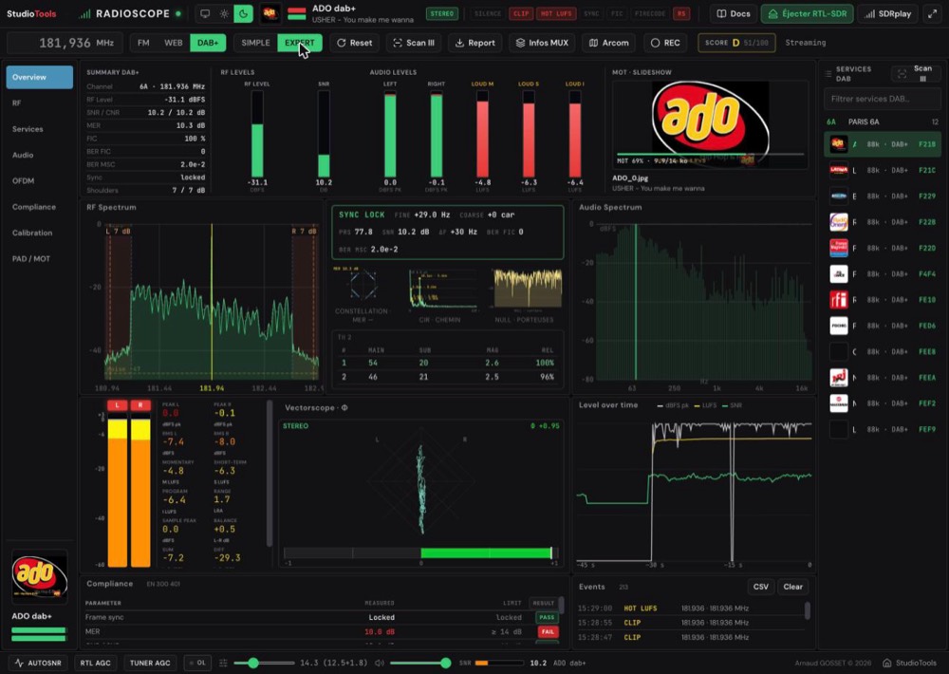Click the speaker volume icon

(x=380, y=664)
